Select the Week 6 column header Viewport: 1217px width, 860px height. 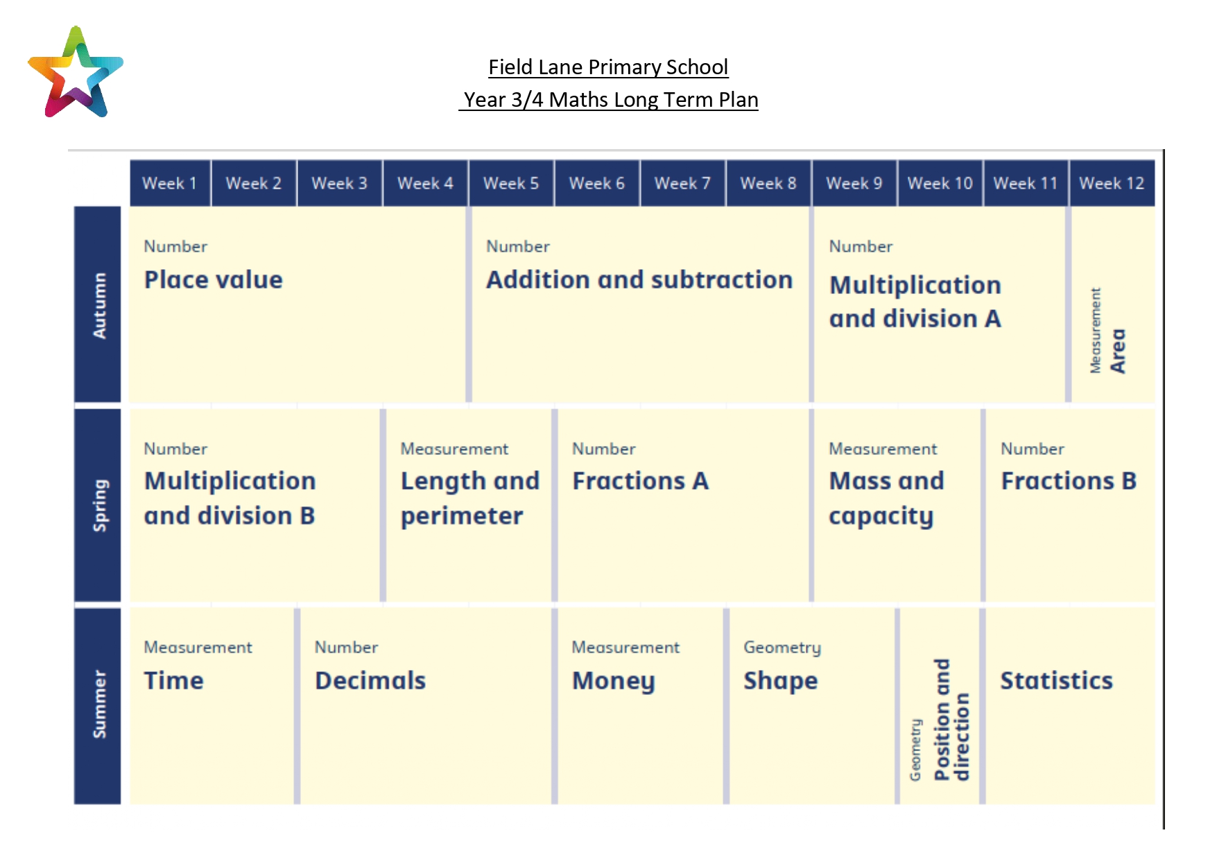597,183
